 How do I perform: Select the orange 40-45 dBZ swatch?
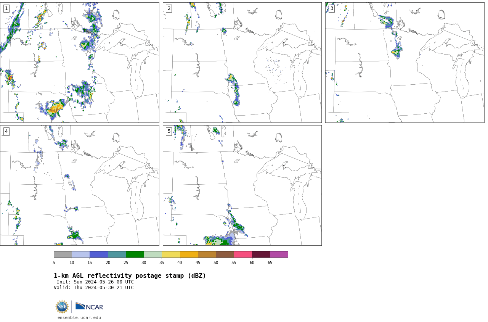click(189, 254)
